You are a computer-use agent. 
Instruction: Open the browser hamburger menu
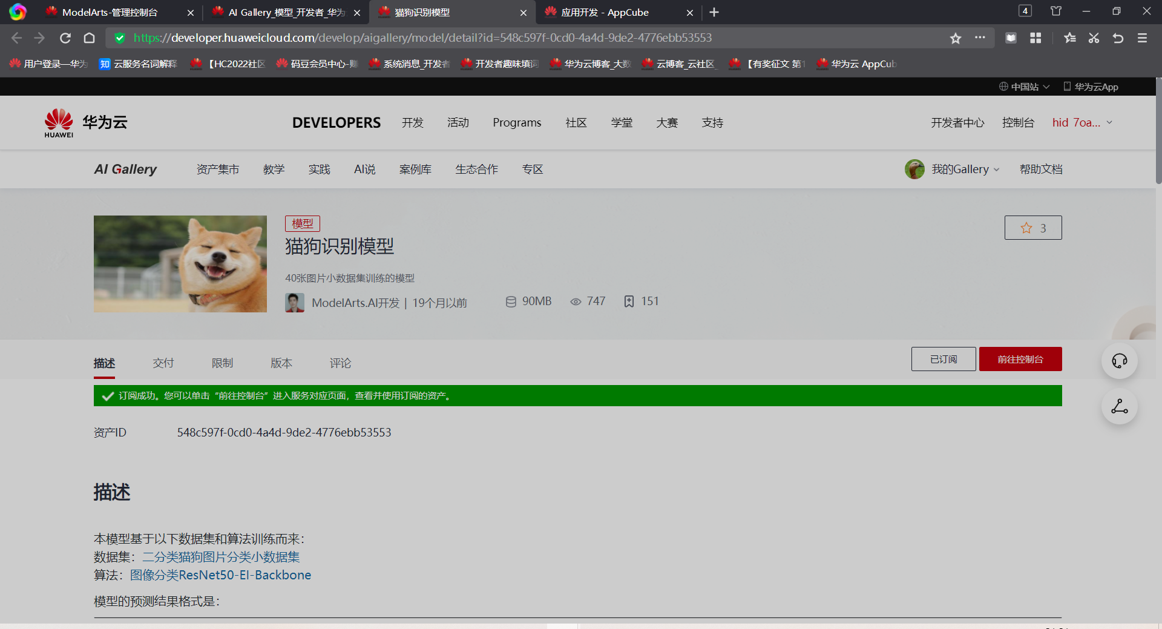[x=1142, y=38]
